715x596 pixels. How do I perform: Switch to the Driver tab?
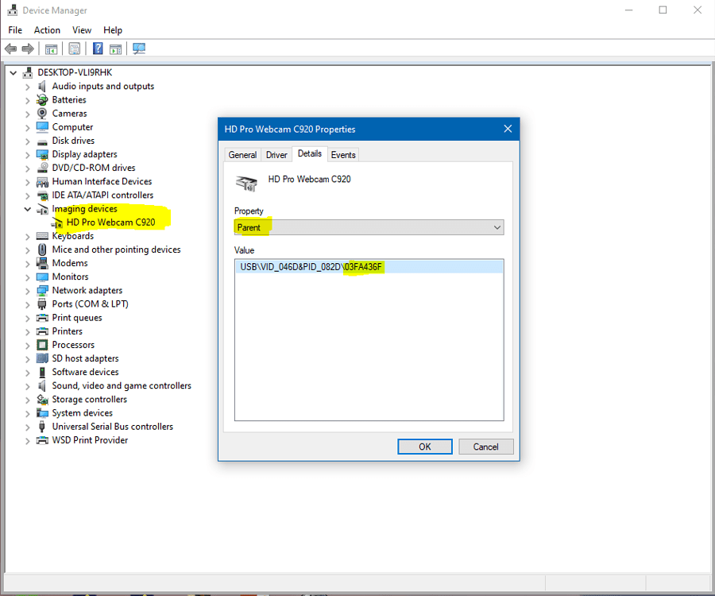pyautogui.click(x=276, y=155)
